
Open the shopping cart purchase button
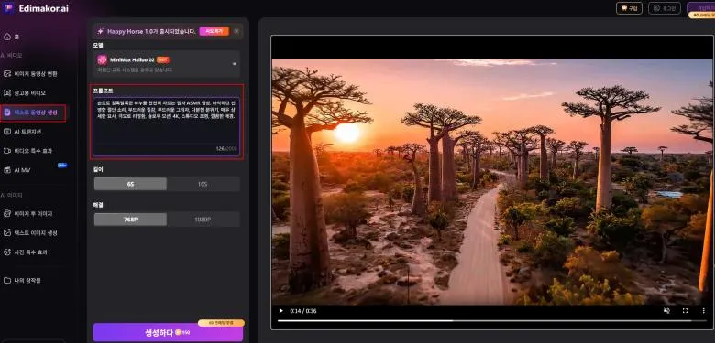[x=629, y=8]
